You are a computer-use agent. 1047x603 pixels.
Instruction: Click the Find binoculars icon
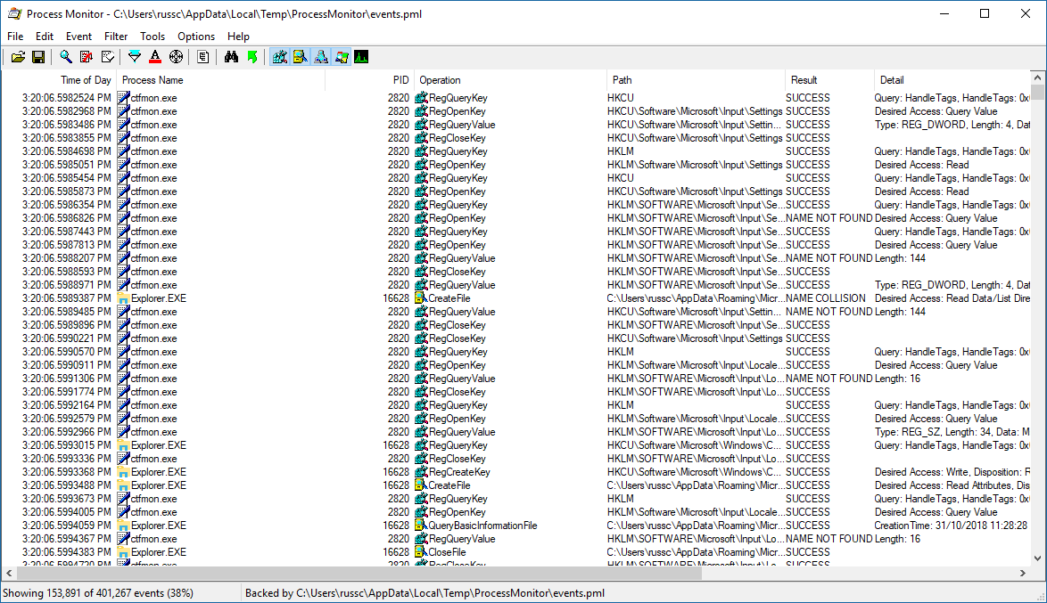point(231,57)
